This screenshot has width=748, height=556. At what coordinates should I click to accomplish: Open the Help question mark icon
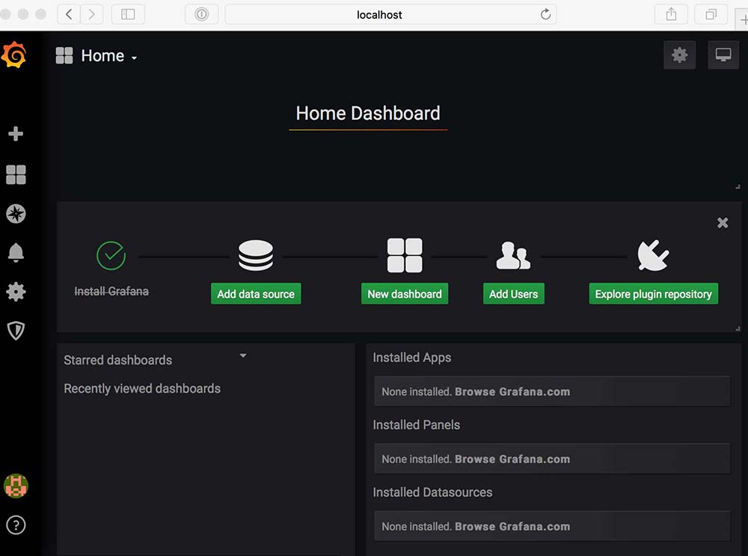pyautogui.click(x=16, y=525)
